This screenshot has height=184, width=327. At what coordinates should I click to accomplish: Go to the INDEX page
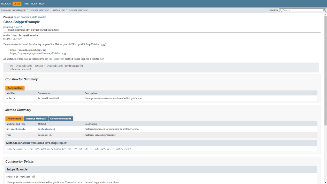34,4
